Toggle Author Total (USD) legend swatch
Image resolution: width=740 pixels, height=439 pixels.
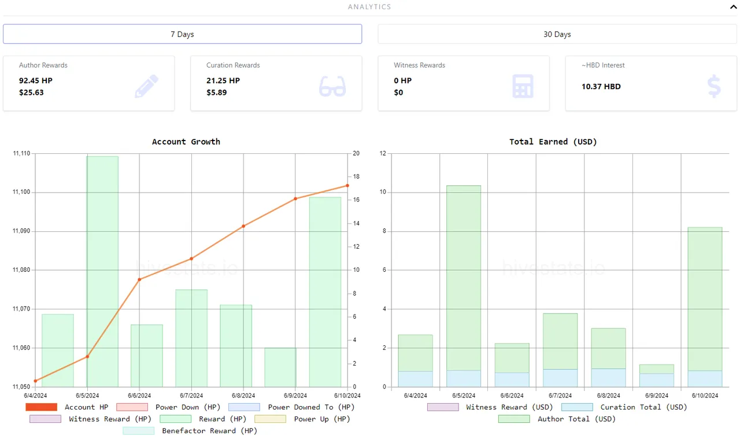point(514,419)
